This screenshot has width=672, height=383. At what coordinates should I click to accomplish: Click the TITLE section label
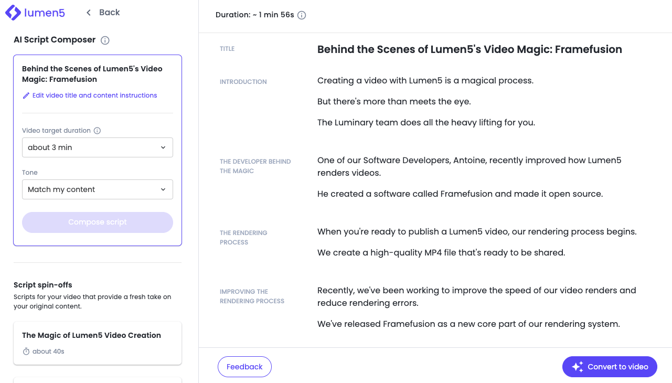[x=227, y=49]
